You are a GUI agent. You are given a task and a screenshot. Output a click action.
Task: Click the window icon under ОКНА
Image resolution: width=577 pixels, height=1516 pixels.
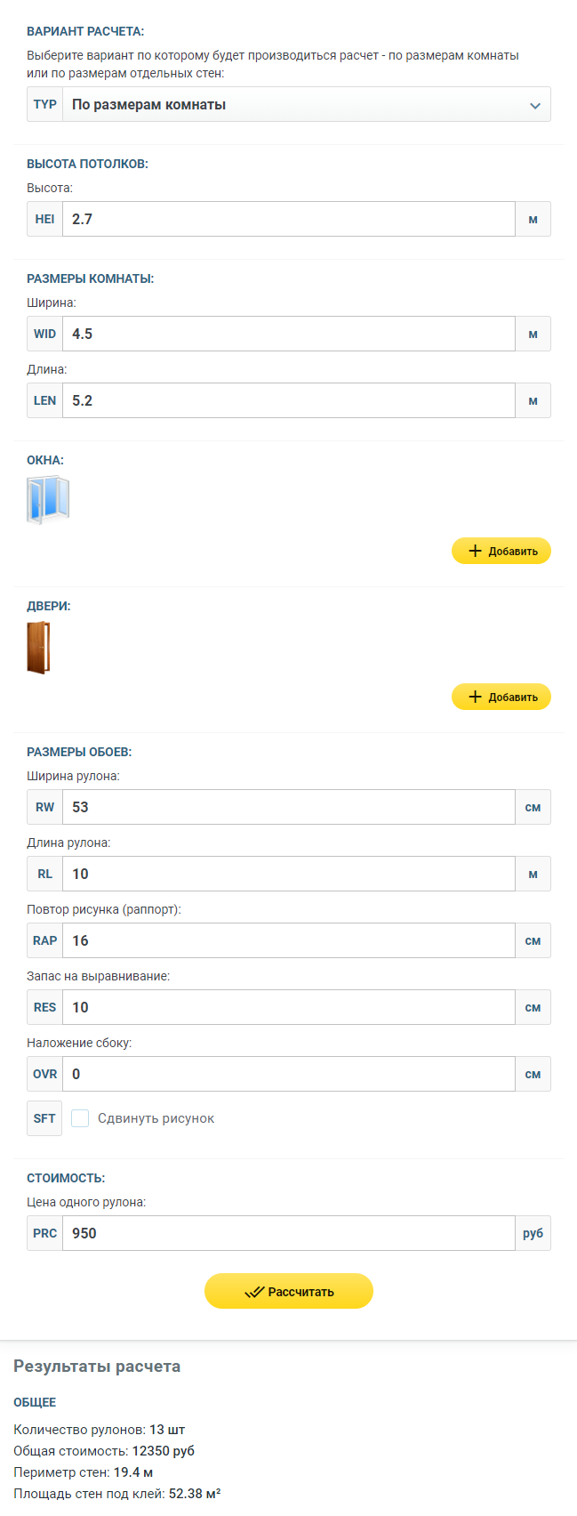(48, 500)
